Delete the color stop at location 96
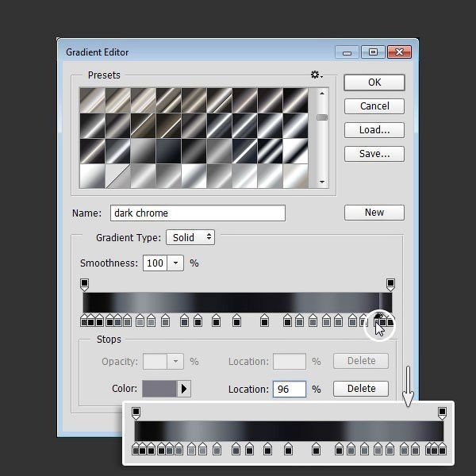Screen dimensions: 476x476 (361, 389)
